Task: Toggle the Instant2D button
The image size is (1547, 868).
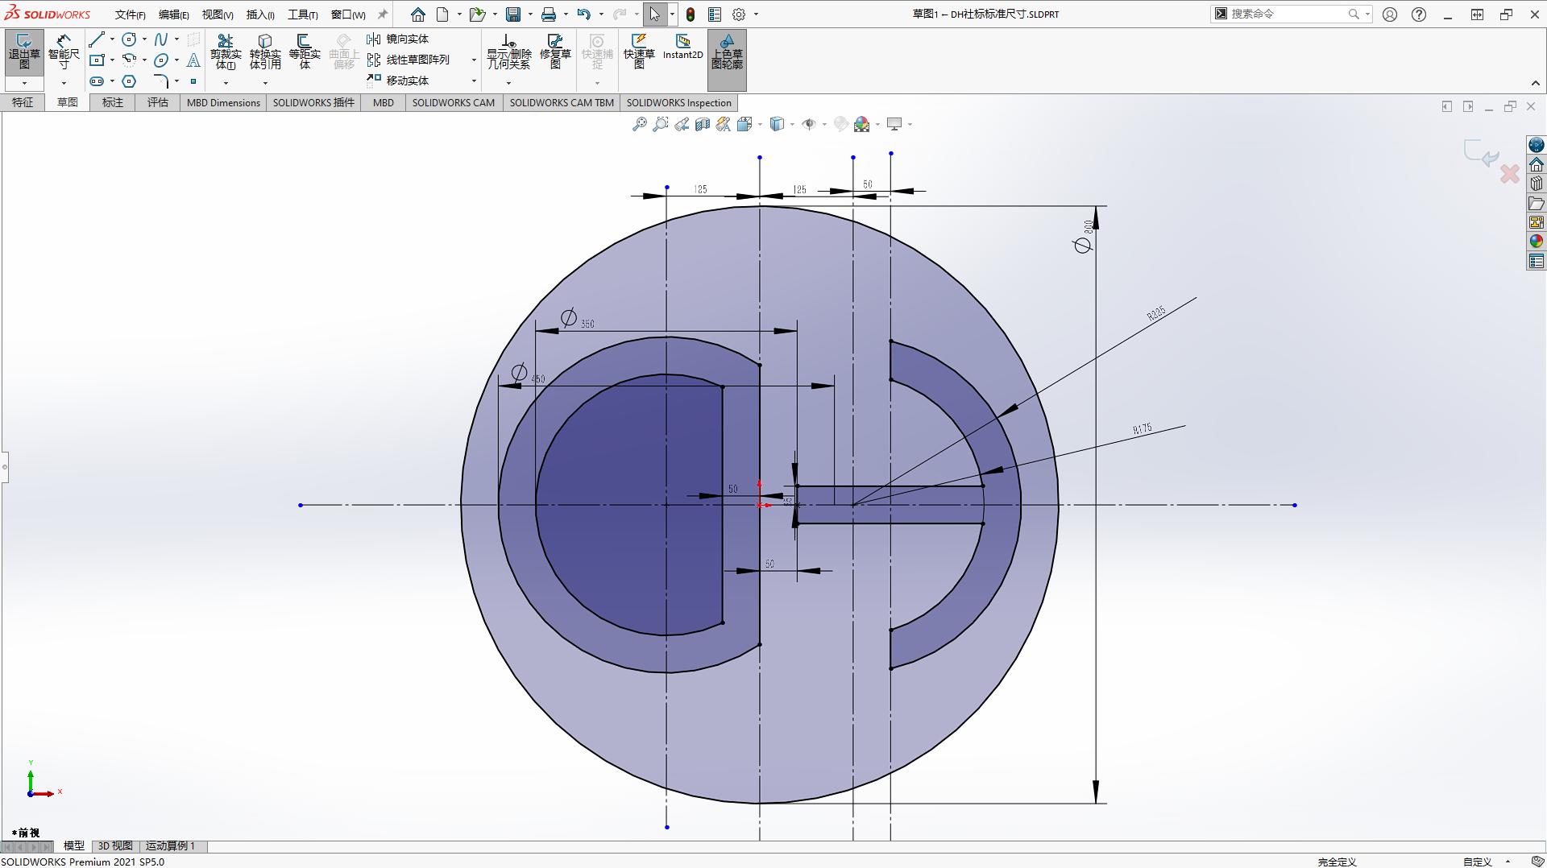Action: click(x=682, y=48)
